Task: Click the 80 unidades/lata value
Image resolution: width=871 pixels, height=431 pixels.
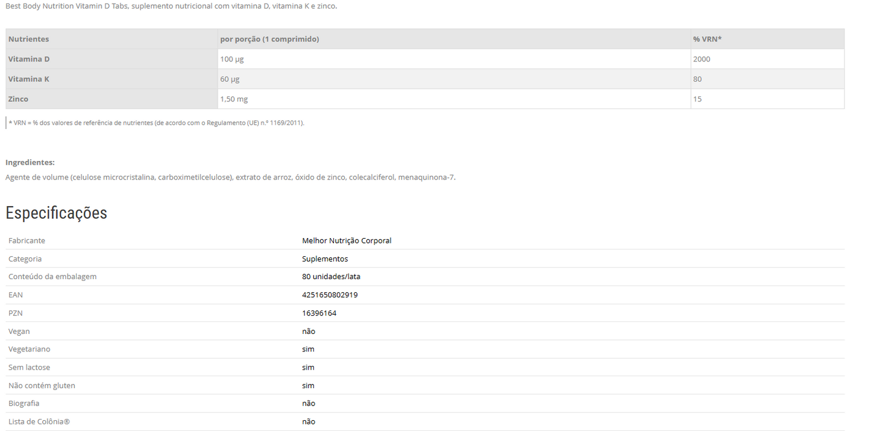Action: (331, 277)
